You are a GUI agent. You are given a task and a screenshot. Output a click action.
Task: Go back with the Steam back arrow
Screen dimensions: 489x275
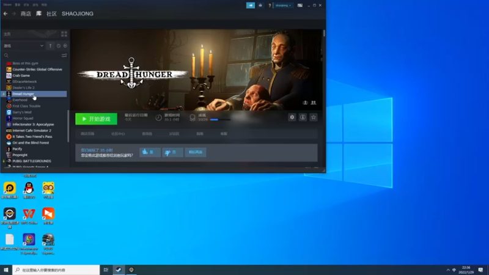(x=6, y=13)
